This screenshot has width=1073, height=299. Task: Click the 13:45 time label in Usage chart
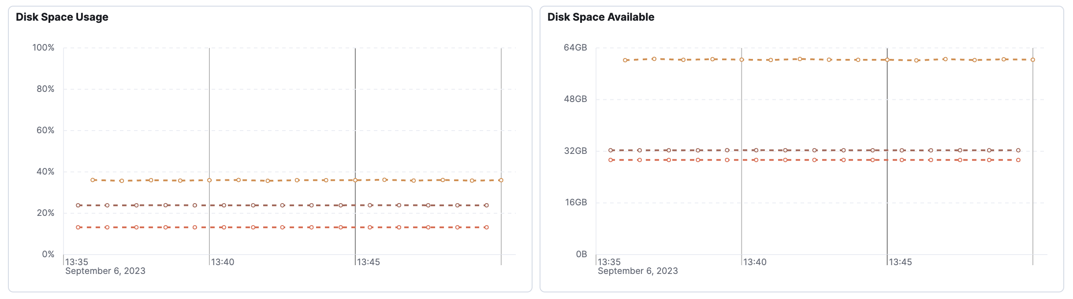pyautogui.click(x=368, y=262)
